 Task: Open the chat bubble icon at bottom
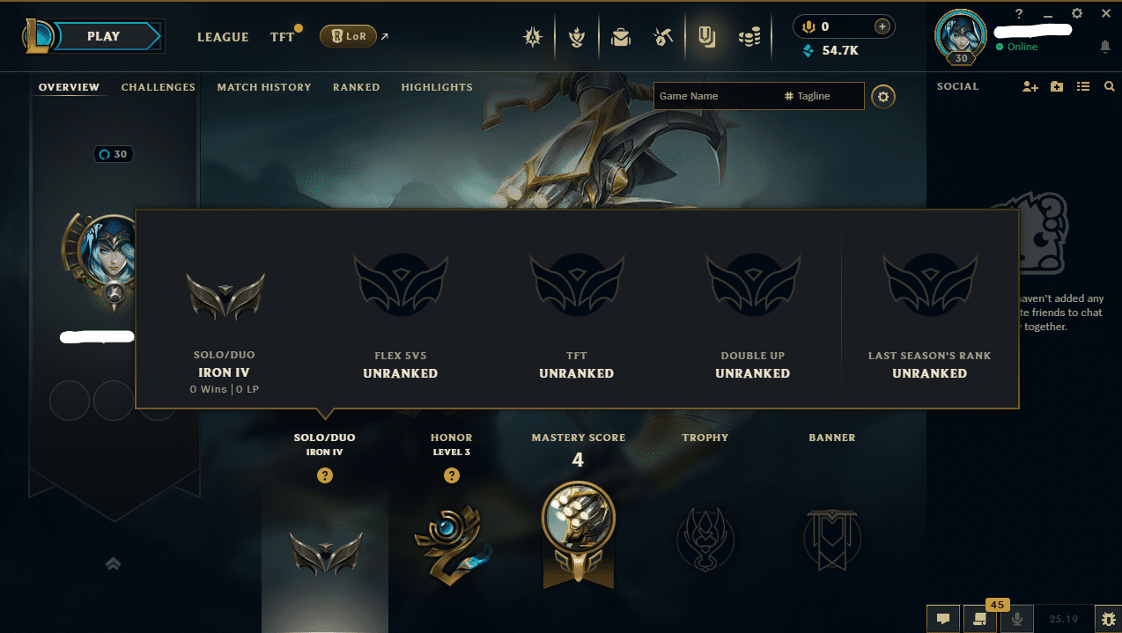pyautogui.click(x=942, y=619)
